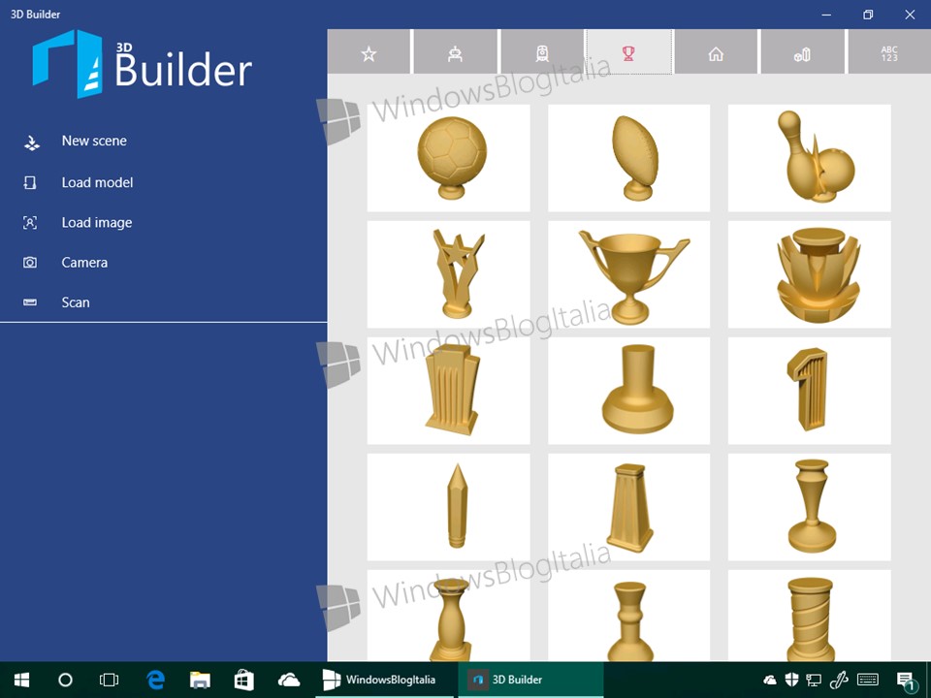Start a New scene
This screenshot has height=698, width=931.
tap(94, 141)
